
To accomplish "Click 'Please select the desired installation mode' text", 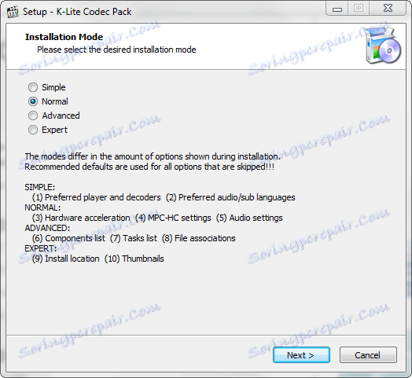I will pyautogui.click(x=116, y=50).
